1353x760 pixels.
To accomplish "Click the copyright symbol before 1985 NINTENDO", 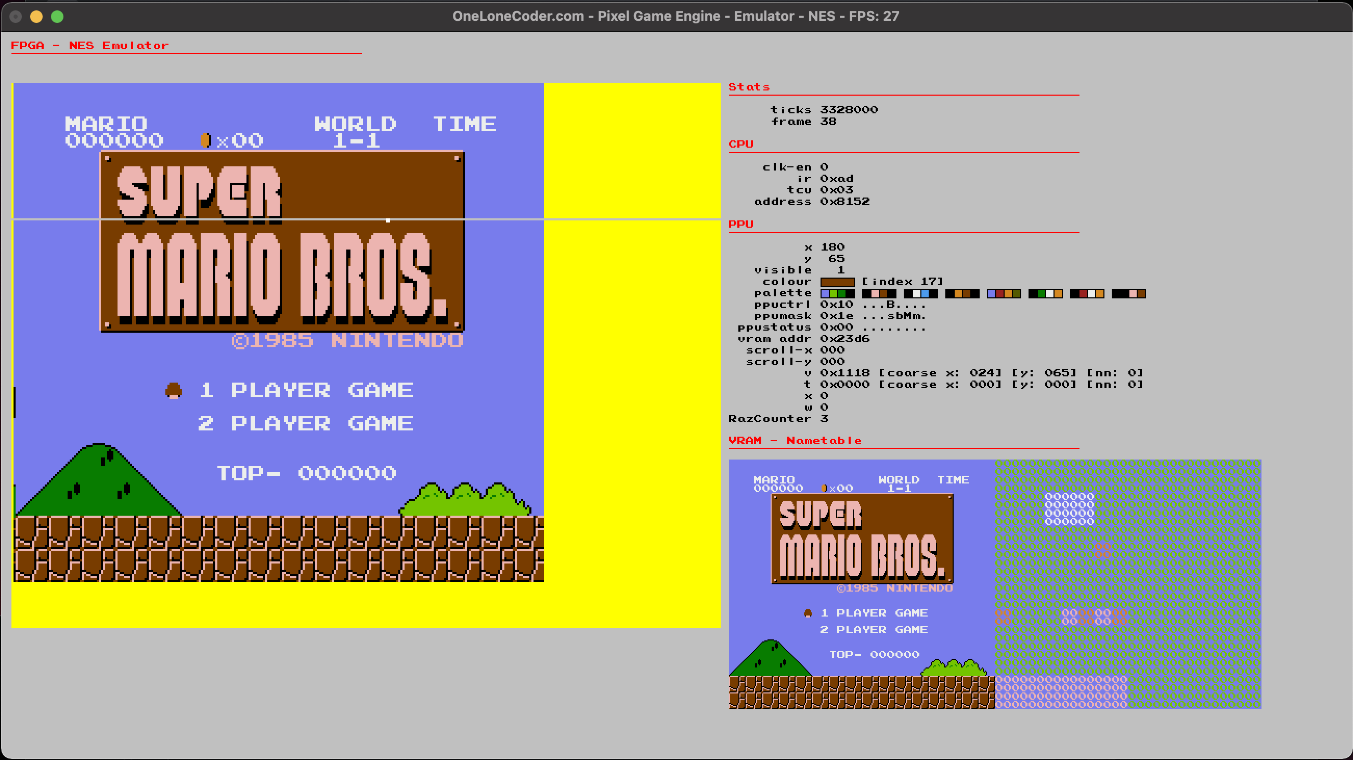I will click(240, 341).
